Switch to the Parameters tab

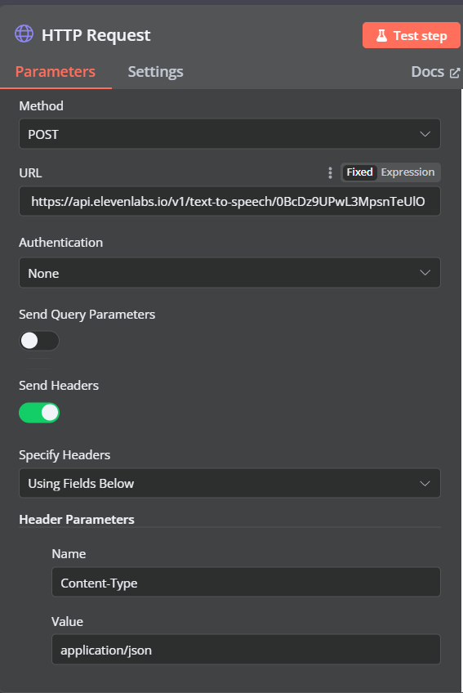tap(56, 72)
